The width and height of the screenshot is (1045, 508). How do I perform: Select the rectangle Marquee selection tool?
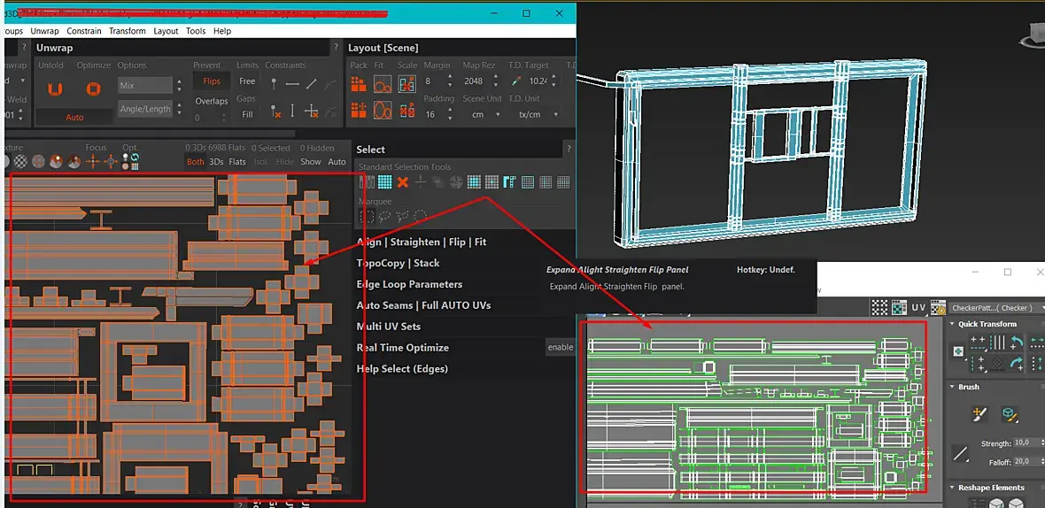(x=366, y=215)
